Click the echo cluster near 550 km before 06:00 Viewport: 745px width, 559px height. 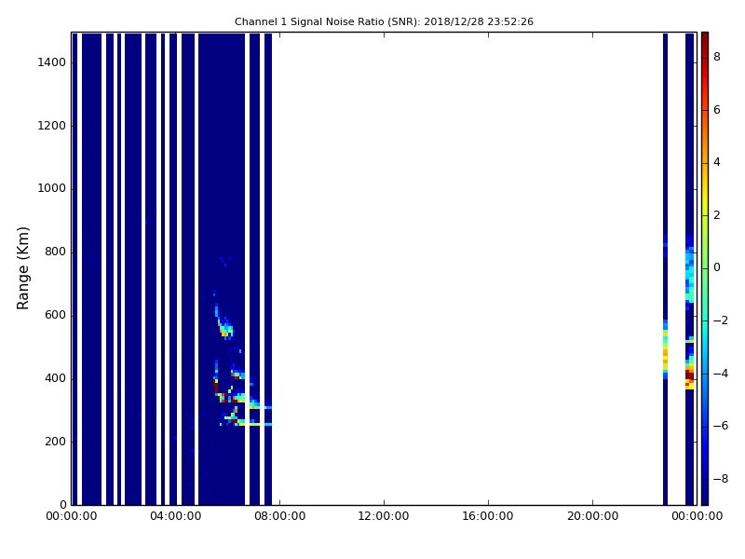coord(225,329)
